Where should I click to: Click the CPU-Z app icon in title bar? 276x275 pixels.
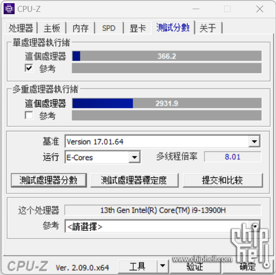pyautogui.click(x=9, y=9)
